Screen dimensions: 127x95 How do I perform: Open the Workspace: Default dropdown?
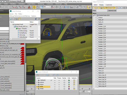[x=16, y=1]
